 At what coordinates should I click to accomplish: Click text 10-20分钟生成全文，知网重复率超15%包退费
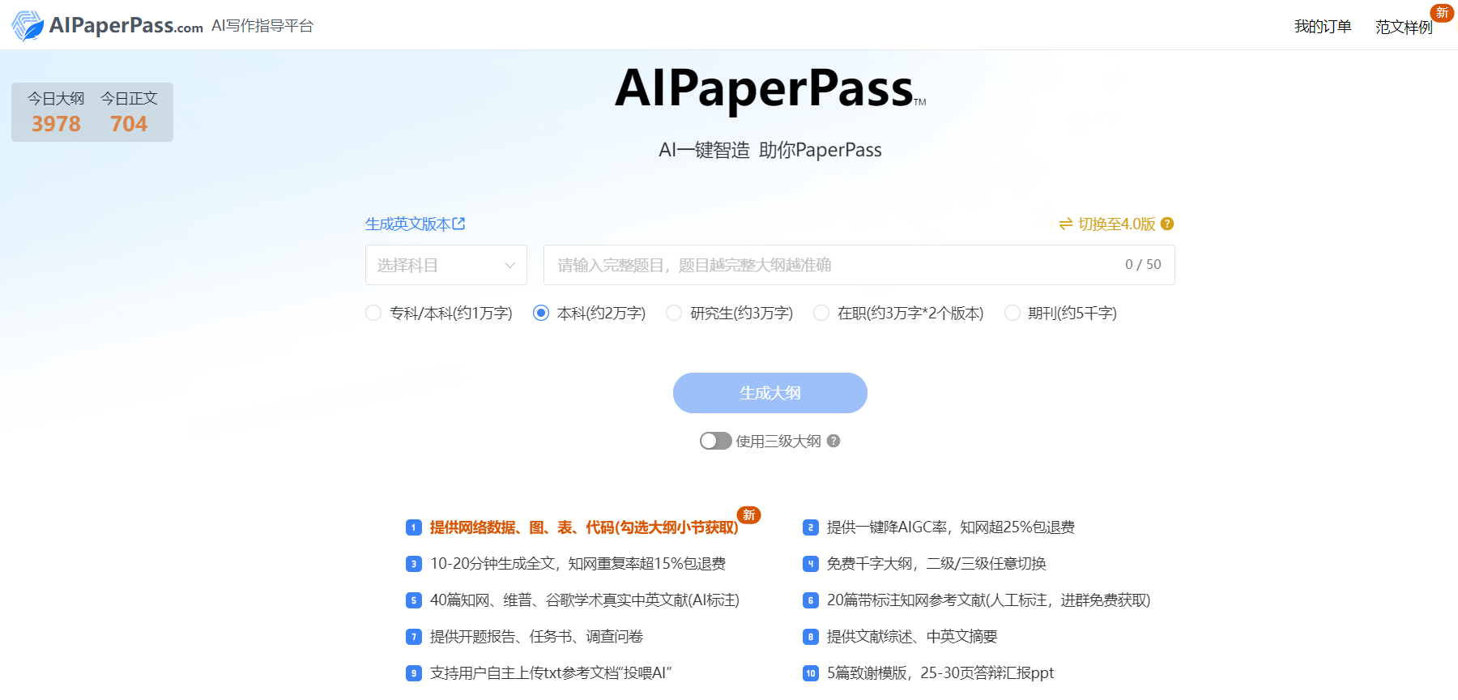(x=578, y=564)
